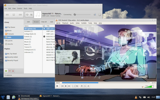Click the Browse button
Viewport: 160px width, 100px height.
click(x=36, y=22)
